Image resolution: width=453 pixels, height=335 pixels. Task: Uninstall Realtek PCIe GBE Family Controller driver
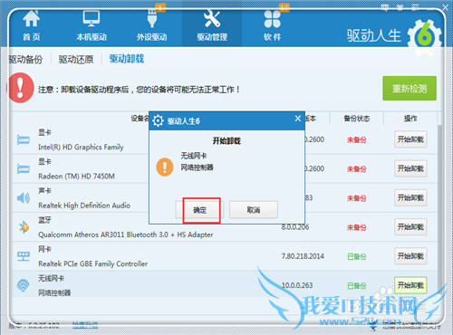coord(410,256)
